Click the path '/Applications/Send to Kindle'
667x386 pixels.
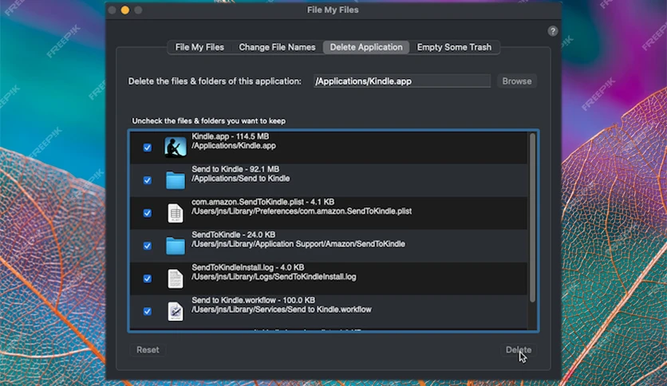point(240,179)
